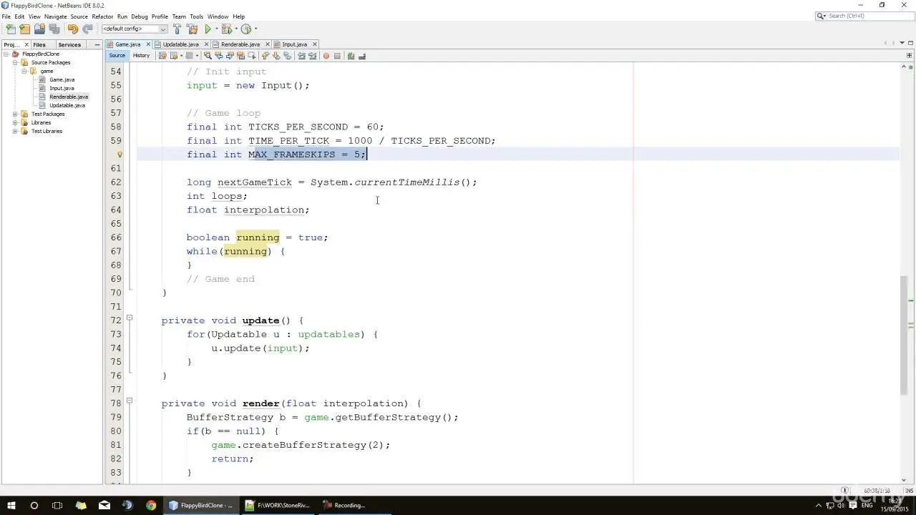Collapse the FlappyBirdClone project node
The image size is (916, 515).
click(x=6, y=54)
